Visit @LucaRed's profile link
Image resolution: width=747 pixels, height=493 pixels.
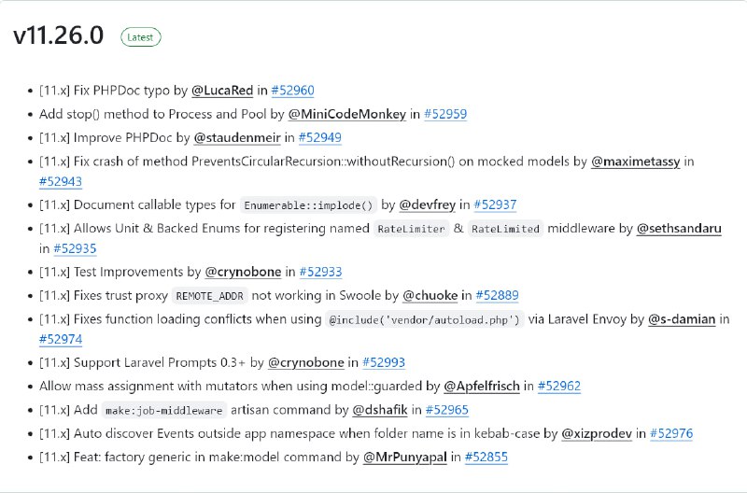(222, 91)
